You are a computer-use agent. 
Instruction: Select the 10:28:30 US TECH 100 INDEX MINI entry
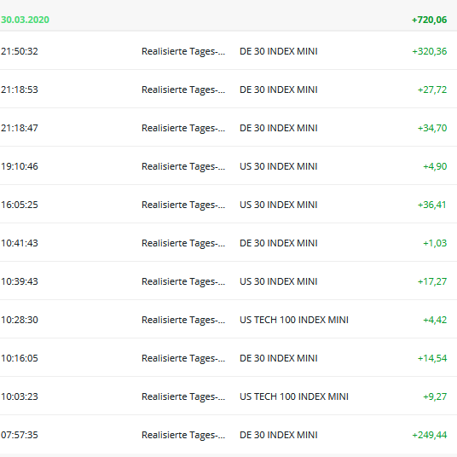pos(228,320)
